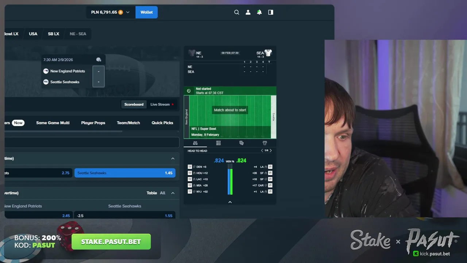Image resolution: width=467 pixels, height=263 pixels.
Task: Click the HEAD TO HEAD heading
Action: (x=197, y=151)
